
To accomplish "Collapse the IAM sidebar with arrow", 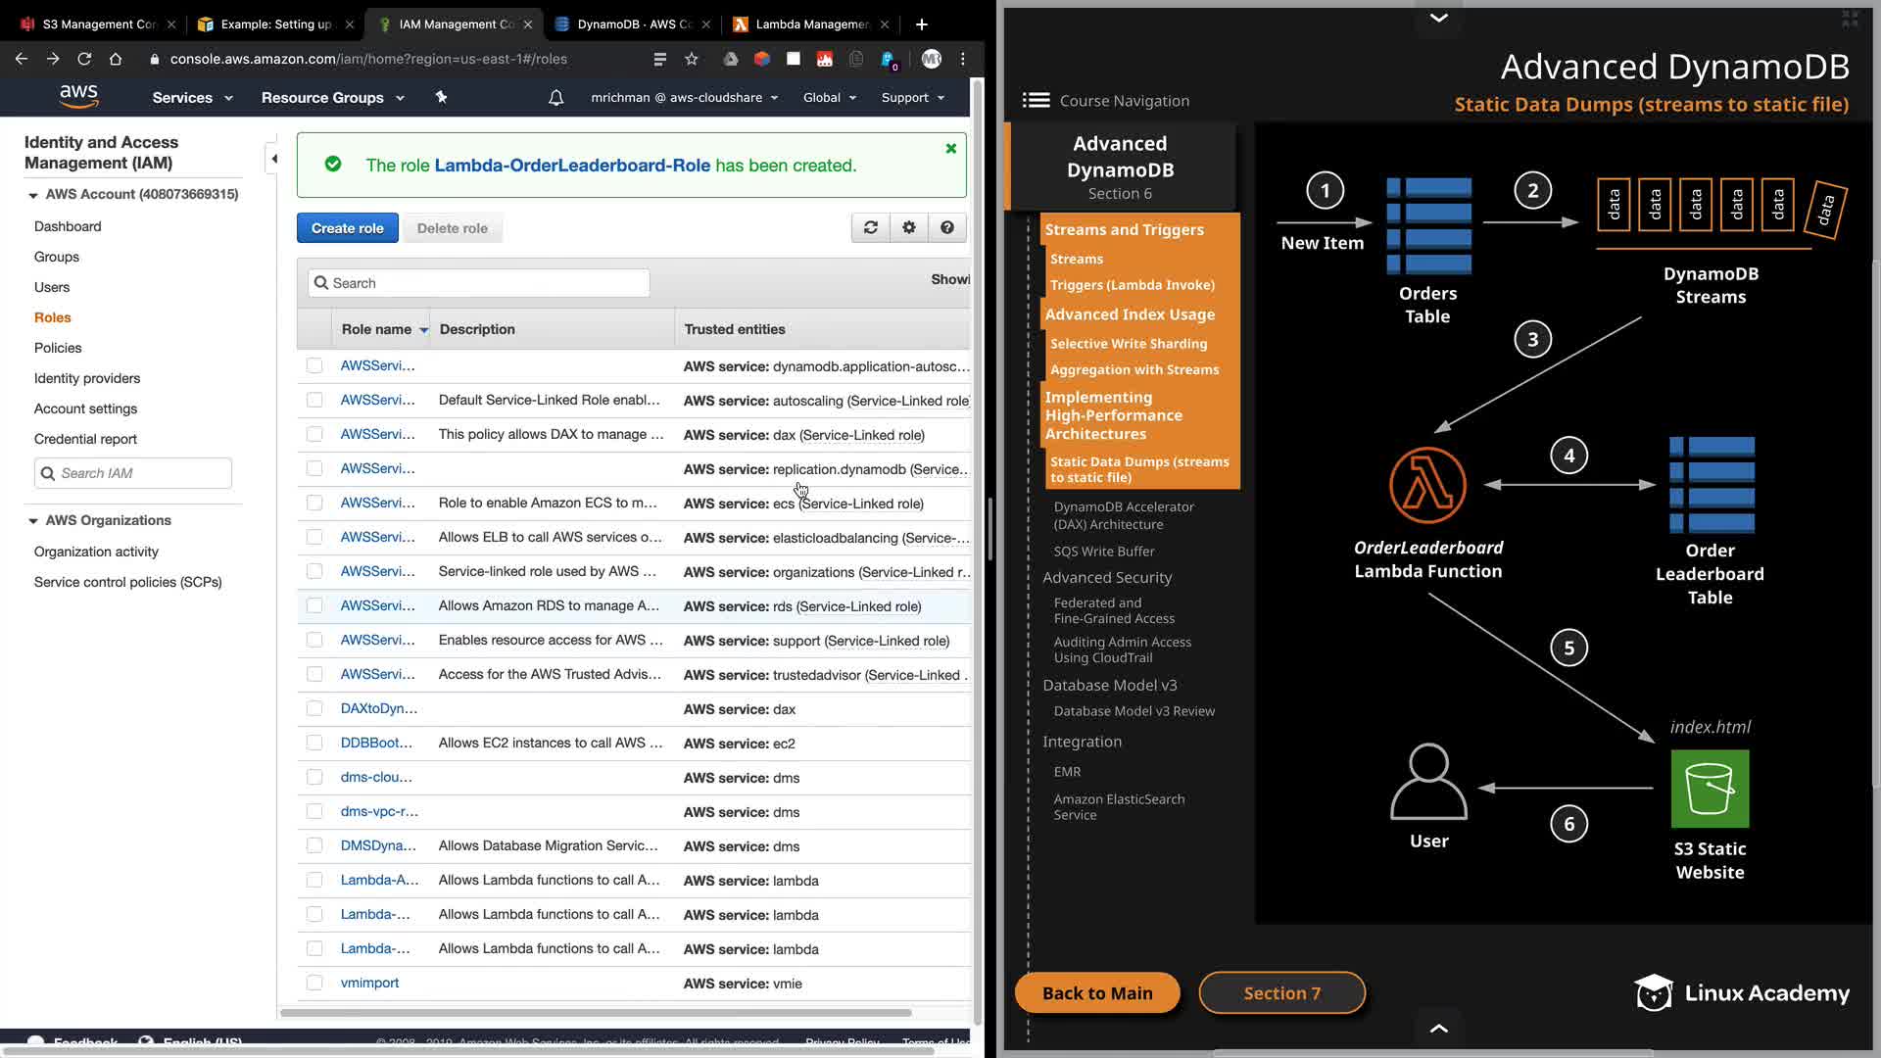I will (274, 159).
